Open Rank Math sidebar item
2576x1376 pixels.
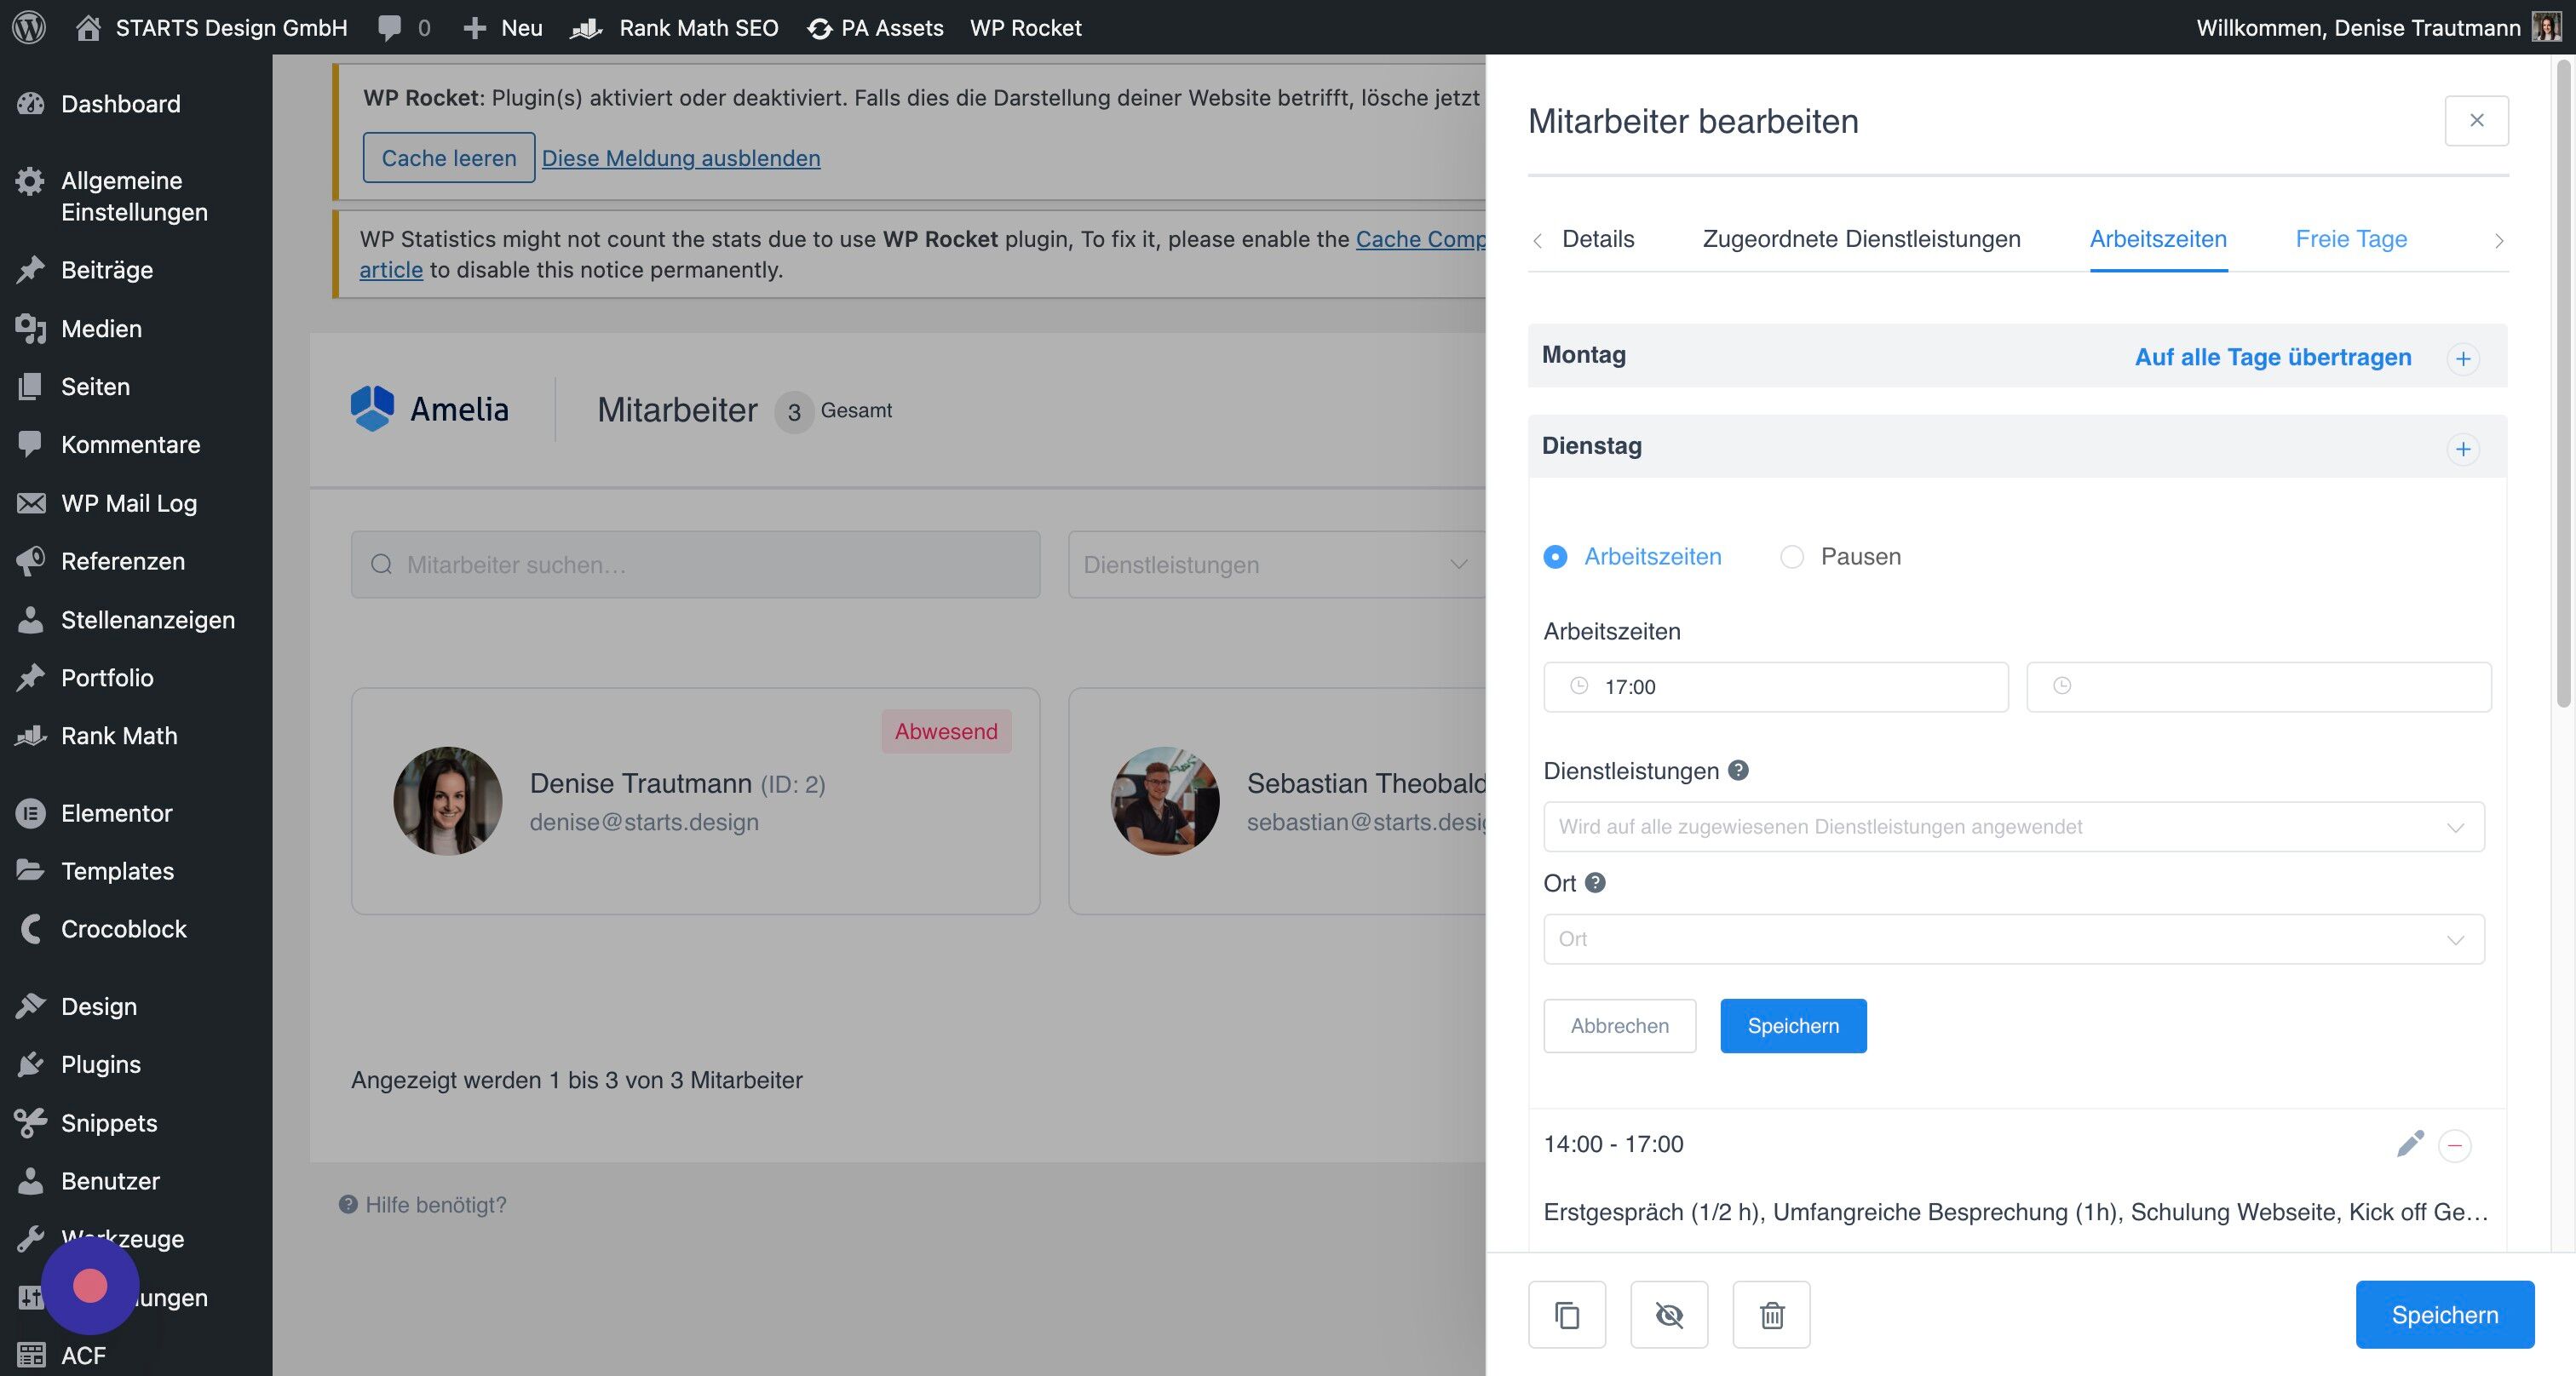click(119, 736)
